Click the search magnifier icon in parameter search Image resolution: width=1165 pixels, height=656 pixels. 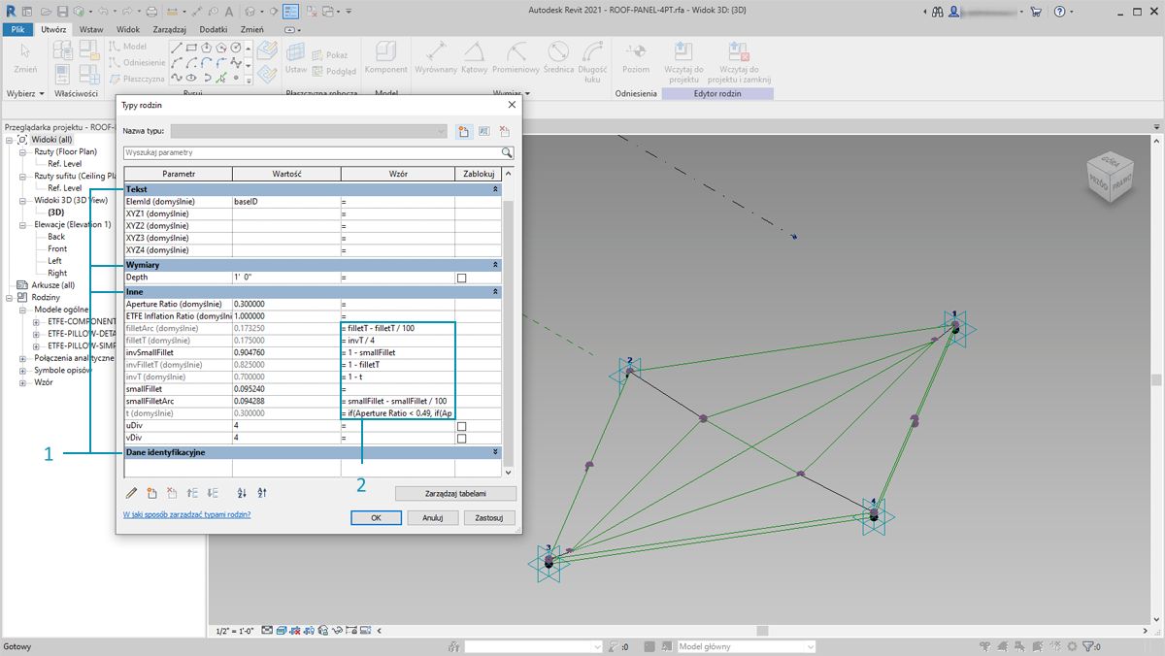pyautogui.click(x=507, y=152)
